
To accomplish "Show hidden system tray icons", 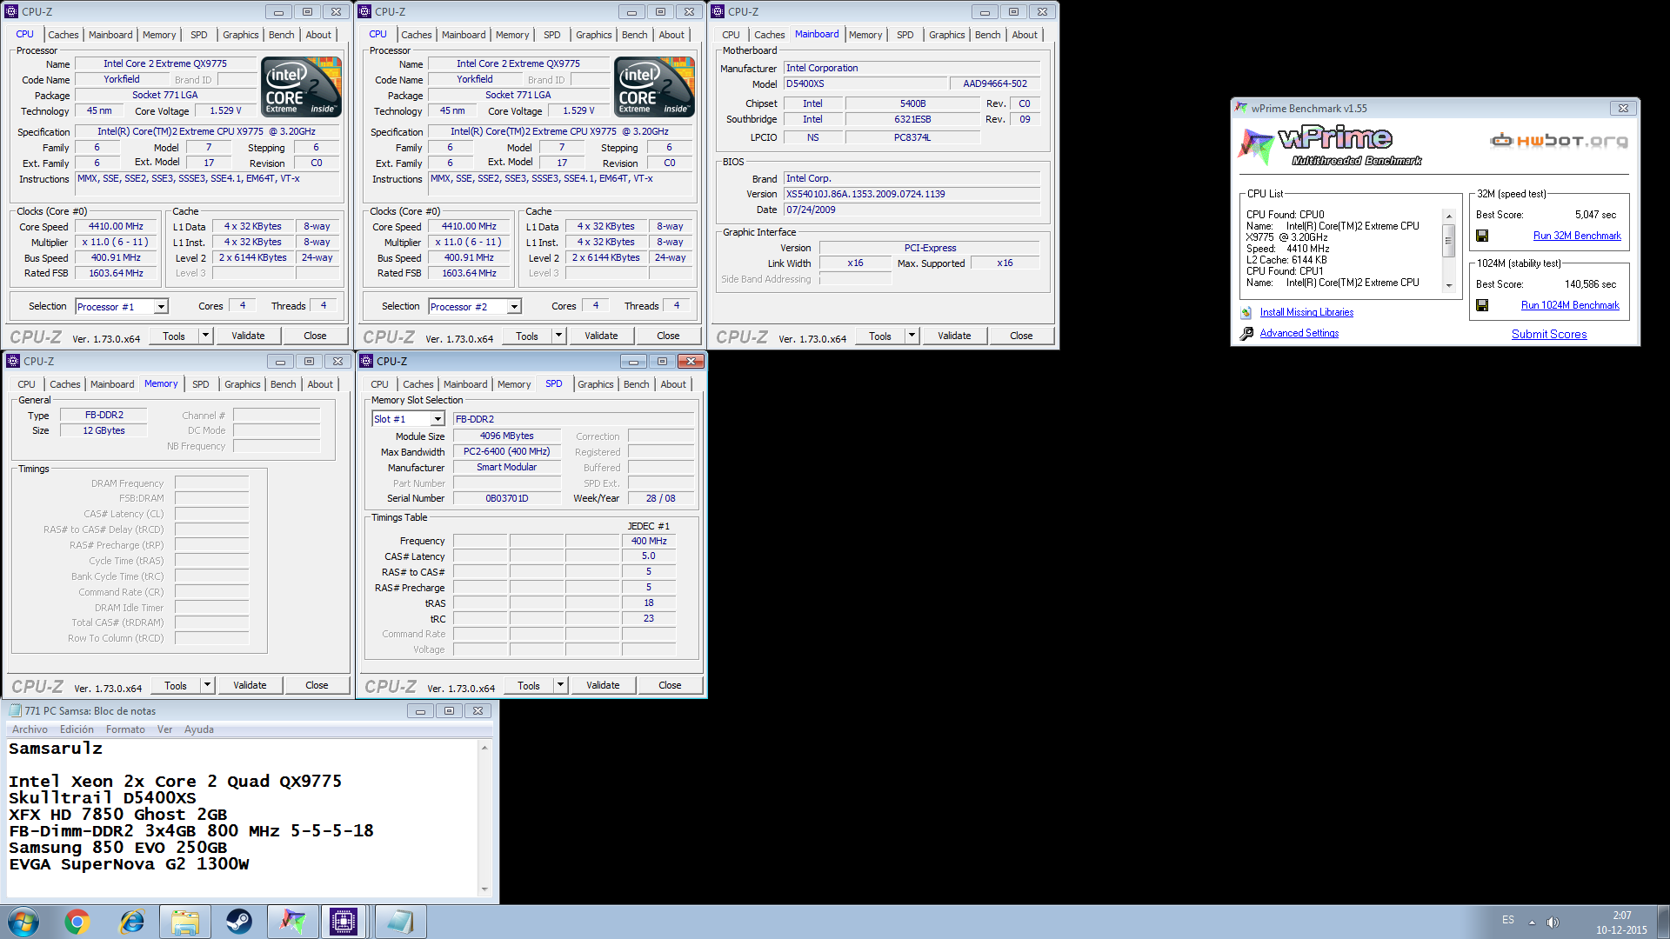I will click(1532, 922).
